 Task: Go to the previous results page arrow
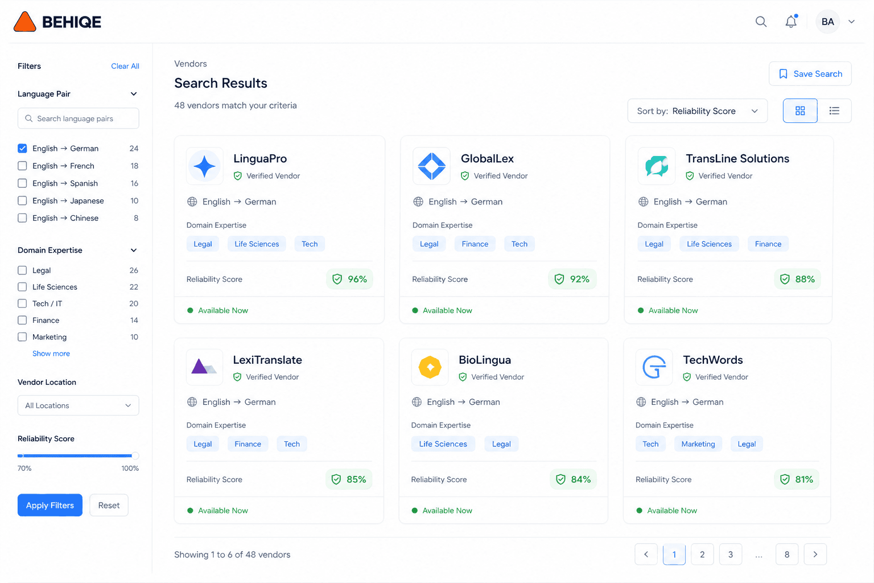pos(646,555)
